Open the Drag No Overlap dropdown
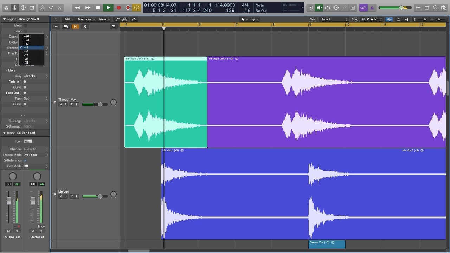This screenshot has height=253, width=450. [x=372, y=19]
